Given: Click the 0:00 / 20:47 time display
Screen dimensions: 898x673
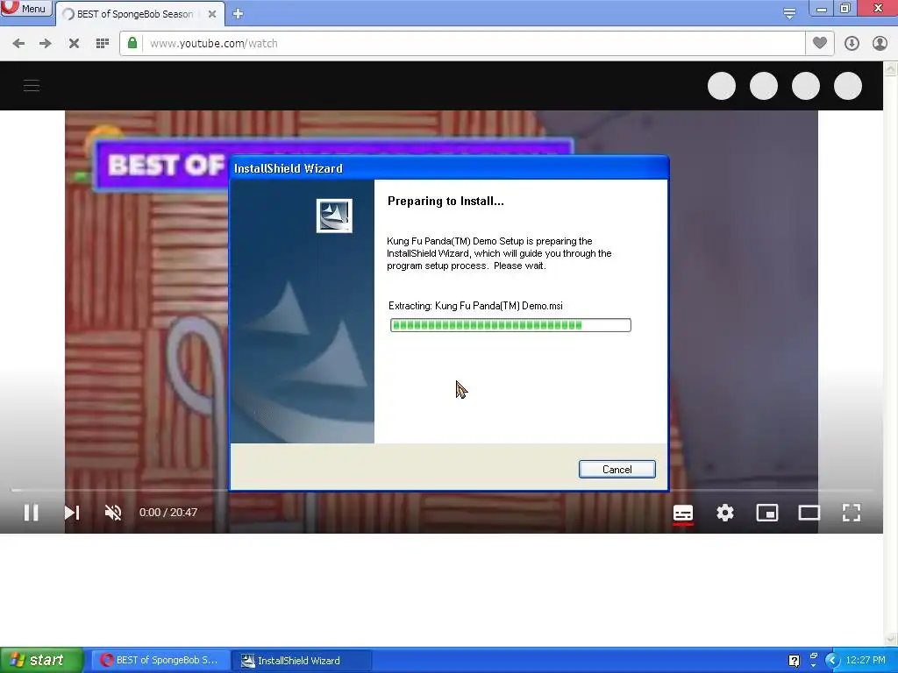Looking at the screenshot, I should point(168,512).
